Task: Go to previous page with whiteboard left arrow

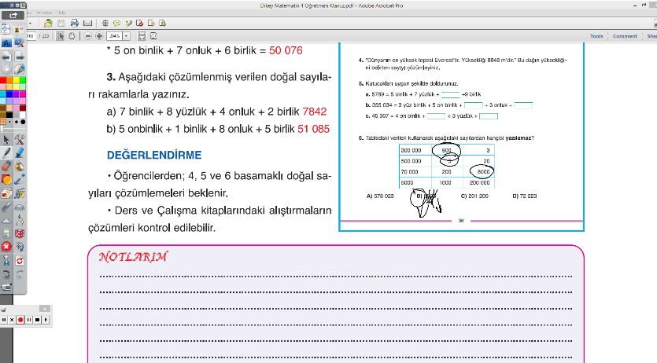Action: [6, 57]
